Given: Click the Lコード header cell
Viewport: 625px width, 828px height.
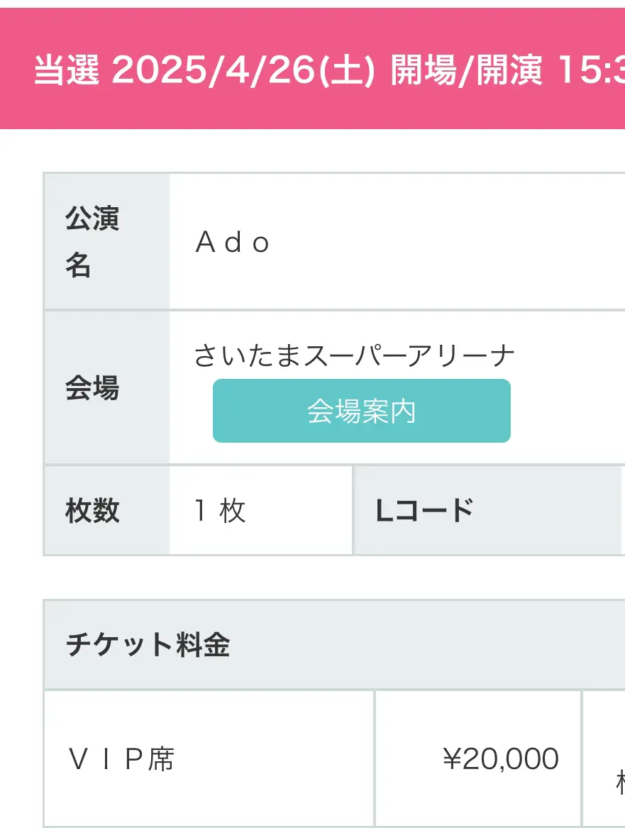Looking at the screenshot, I should [x=488, y=511].
